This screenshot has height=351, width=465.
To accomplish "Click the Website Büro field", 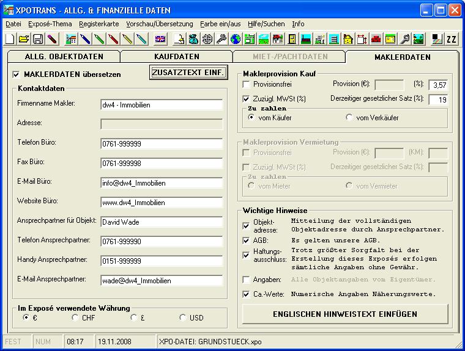I will [162, 203].
